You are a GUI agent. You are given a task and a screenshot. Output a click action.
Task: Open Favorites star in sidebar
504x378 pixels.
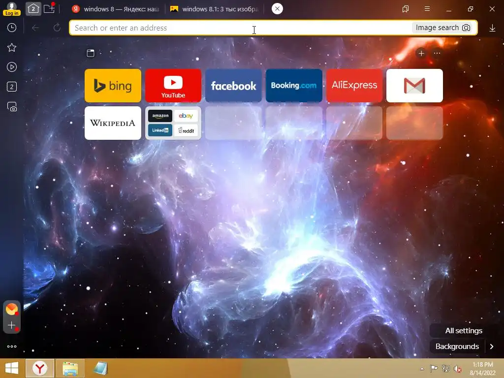click(x=12, y=48)
